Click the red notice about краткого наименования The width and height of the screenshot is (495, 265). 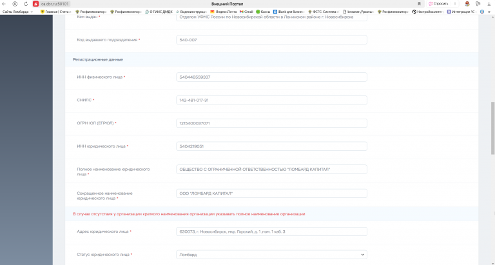click(x=189, y=214)
